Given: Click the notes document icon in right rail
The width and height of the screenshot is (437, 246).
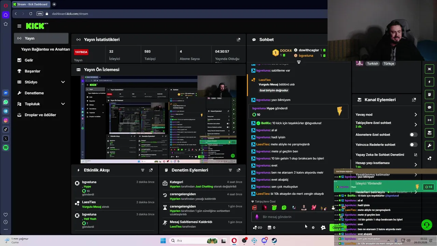Looking at the screenshot, I should click(429, 95).
